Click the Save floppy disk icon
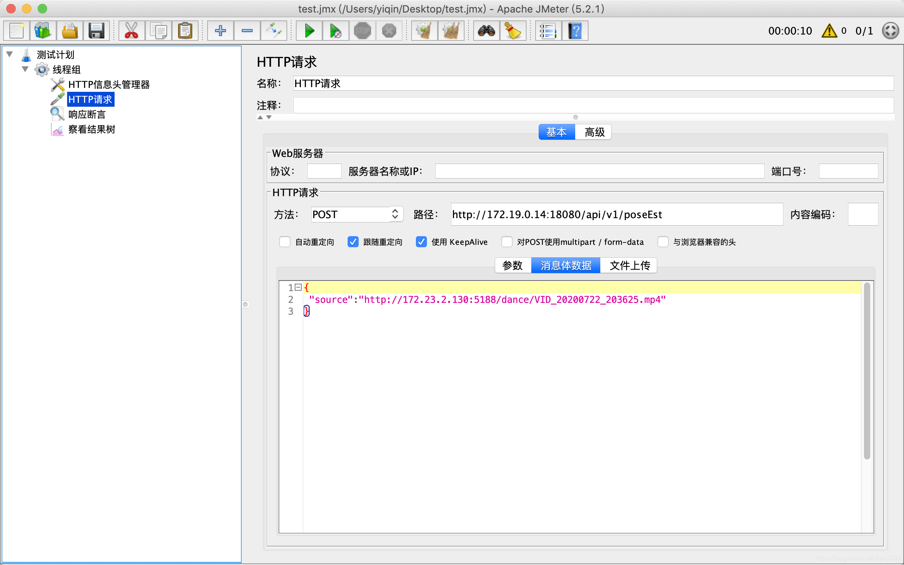 [x=96, y=31]
